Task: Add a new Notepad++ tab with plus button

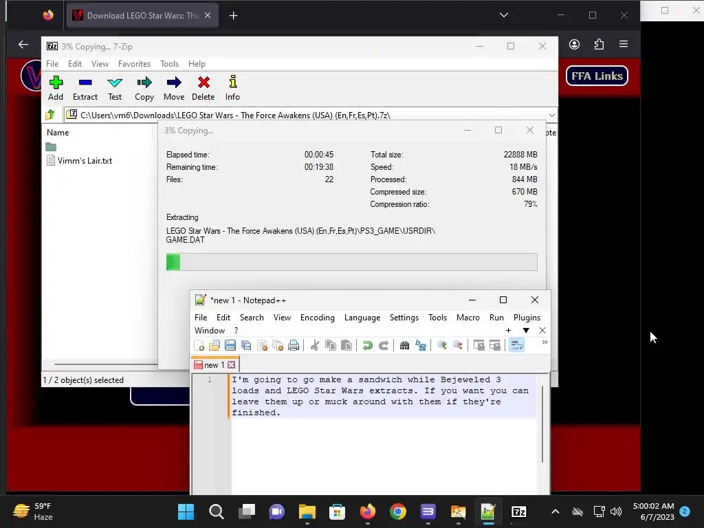Action: coord(508,331)
